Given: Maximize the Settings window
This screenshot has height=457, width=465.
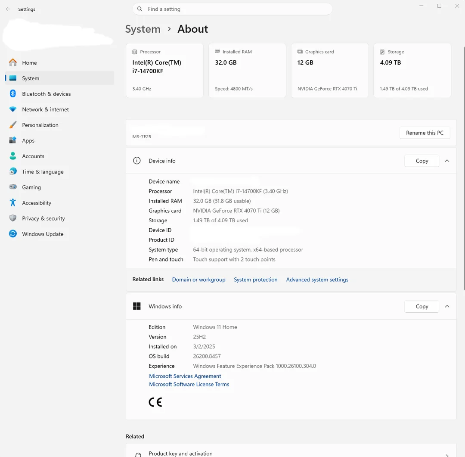Looking at the screenshot, I should click(439, 6).
